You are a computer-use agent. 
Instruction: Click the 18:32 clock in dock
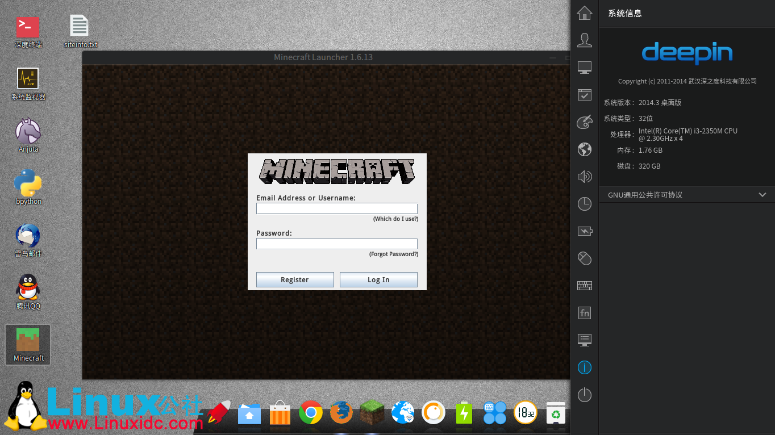(x=526, y=413)
